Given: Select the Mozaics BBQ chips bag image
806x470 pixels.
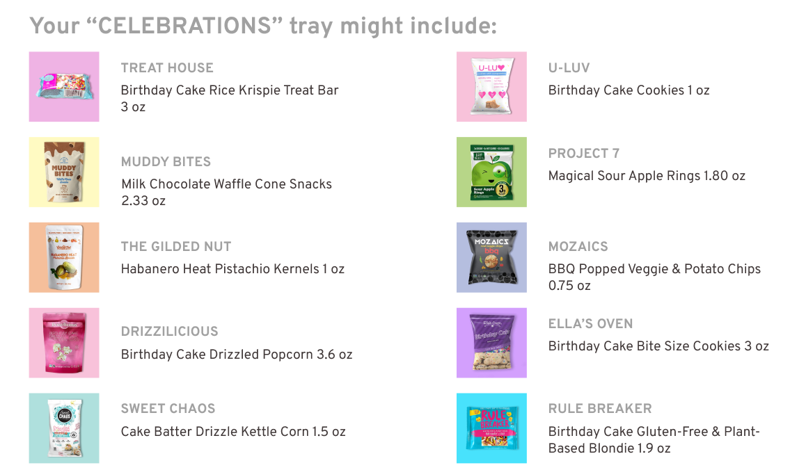Looking at the screenshot, I should [491, 257].
